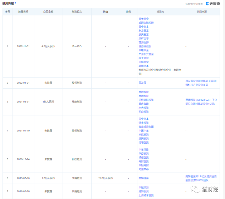Select the date cell 2021-04-19
This screenshot has height=199, width=225.
click(23, 130)
